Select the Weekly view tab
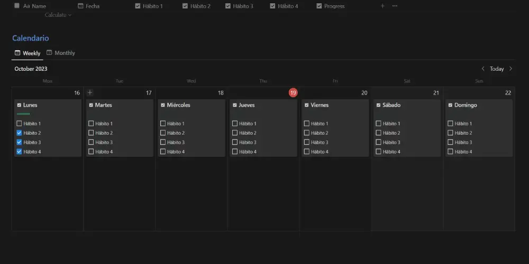 click(28, 53)
